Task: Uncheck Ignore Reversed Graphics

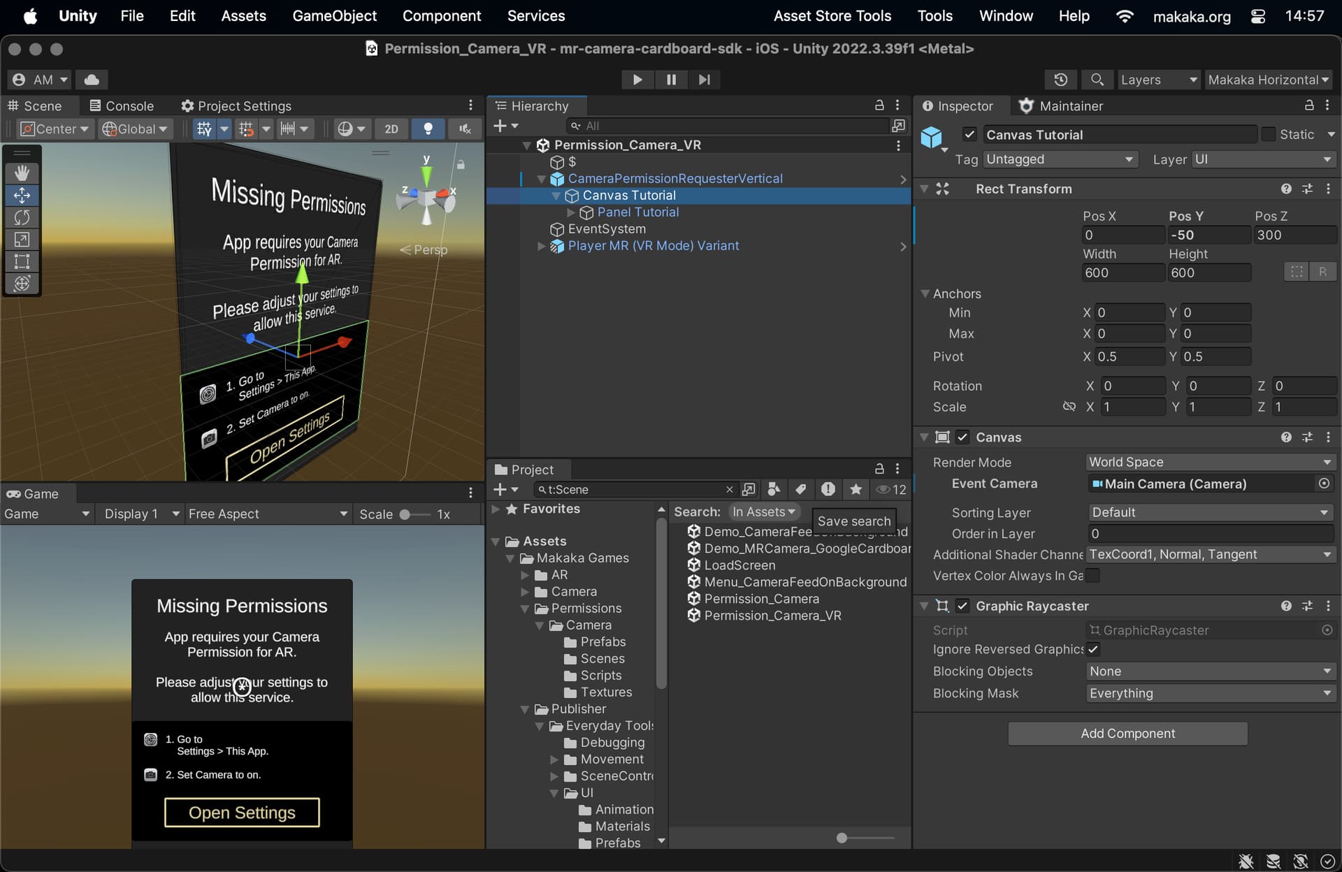Action: [1093, 649]
